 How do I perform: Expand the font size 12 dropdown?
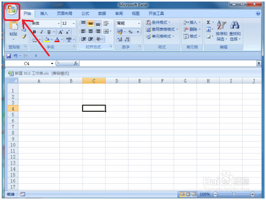click(74, 23)
